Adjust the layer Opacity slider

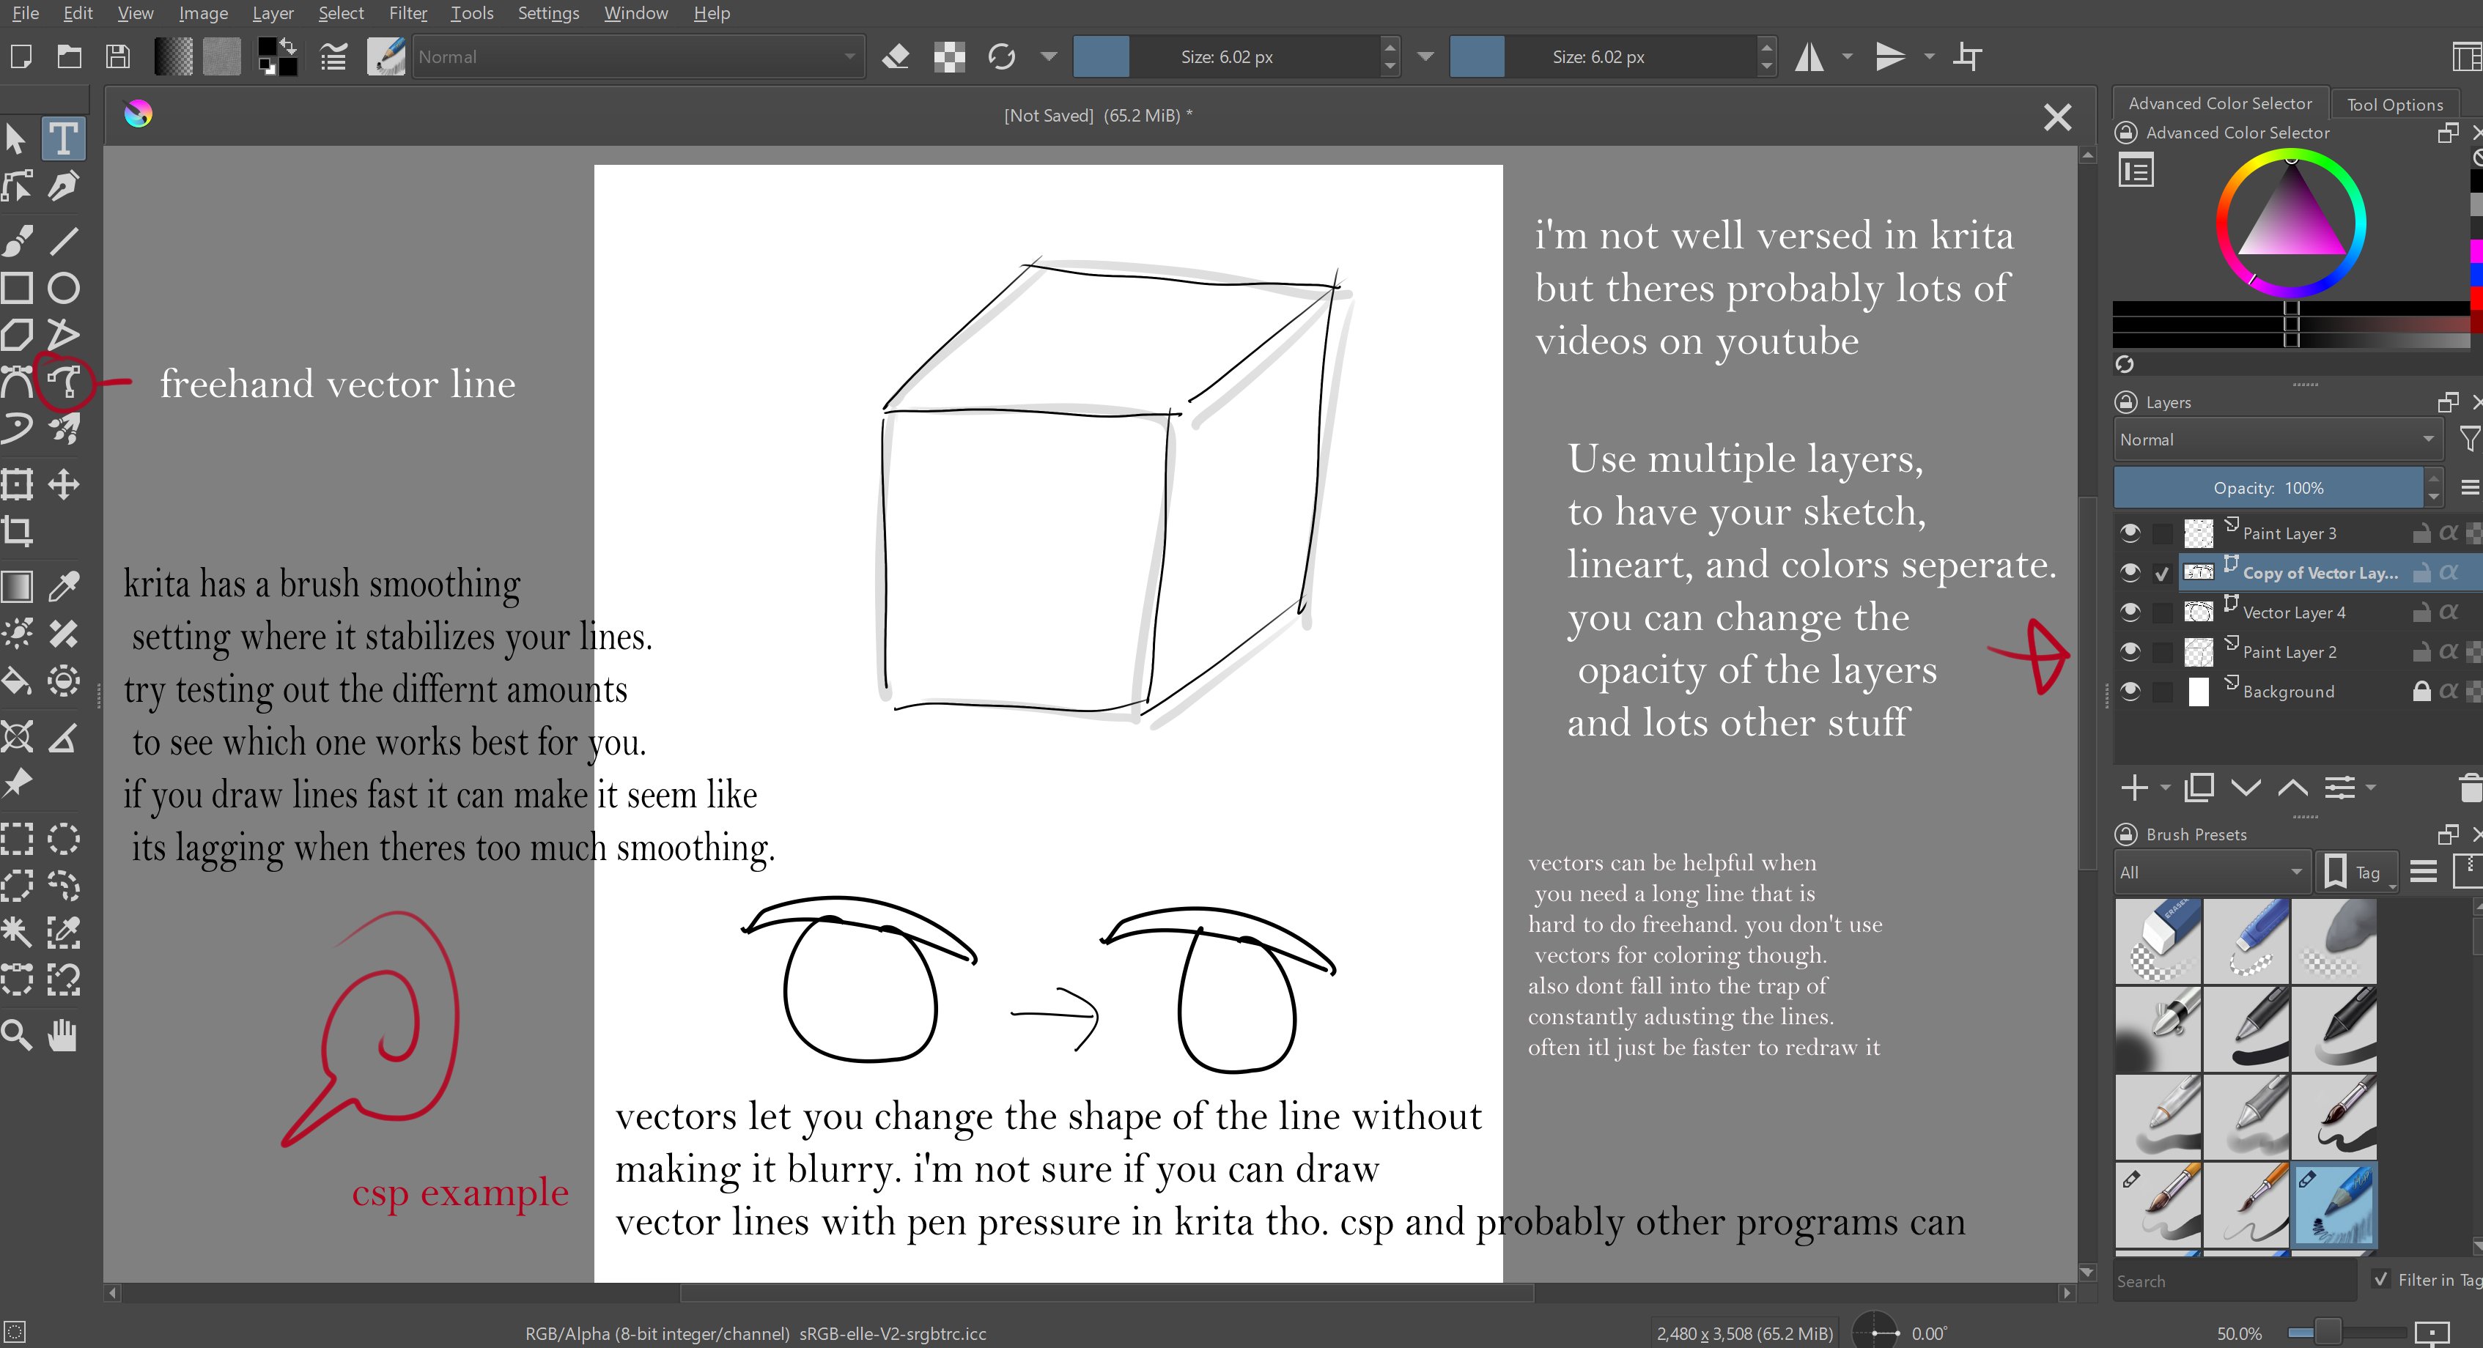(x=2267, y=488)
